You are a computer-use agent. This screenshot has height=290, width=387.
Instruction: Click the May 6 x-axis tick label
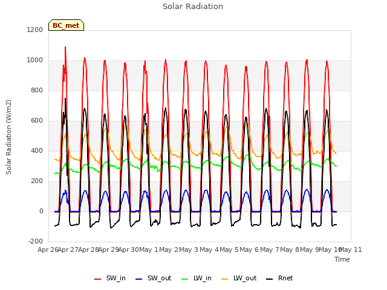click(x=249, y=250)
